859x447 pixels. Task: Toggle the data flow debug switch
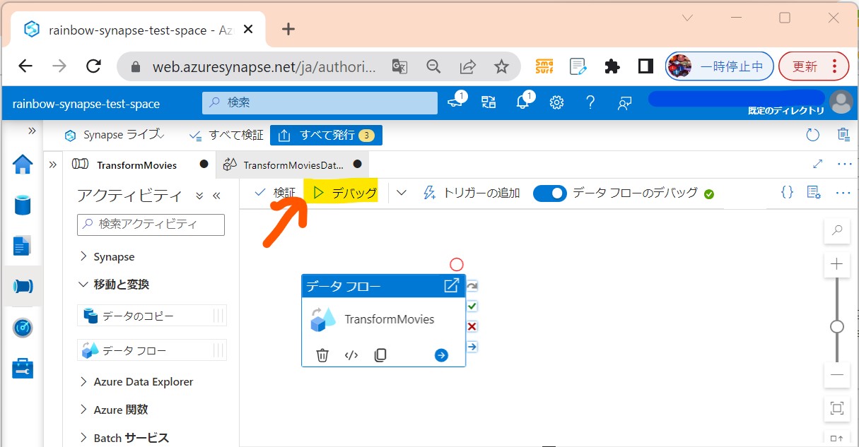pos(550,193)
